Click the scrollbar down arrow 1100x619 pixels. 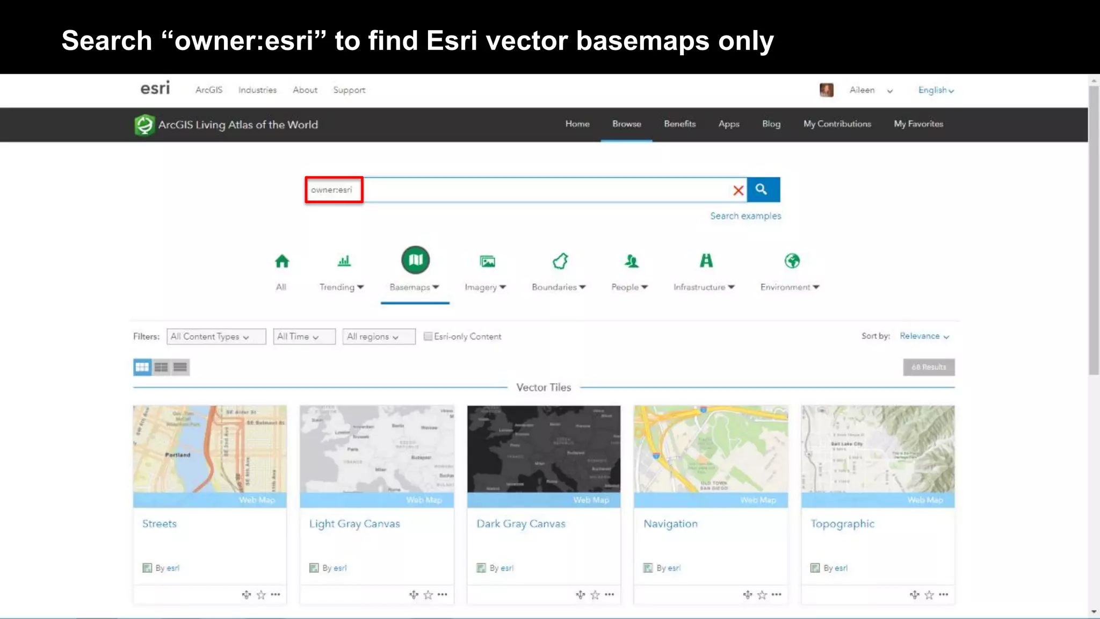[1094, 612]
